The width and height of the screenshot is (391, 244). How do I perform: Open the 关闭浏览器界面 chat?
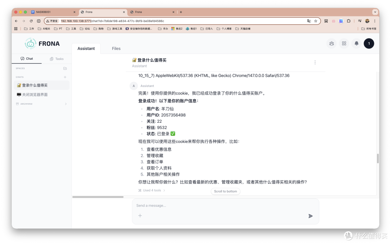pos(42,95)
